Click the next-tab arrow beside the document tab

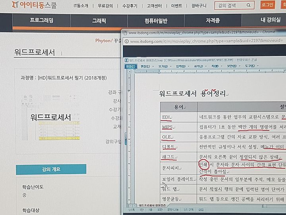135,206
